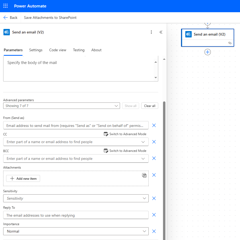Switch BCC field to Advanced Mode
The width and height of the screenshot is (240, 240).
(x=125, y=151)
